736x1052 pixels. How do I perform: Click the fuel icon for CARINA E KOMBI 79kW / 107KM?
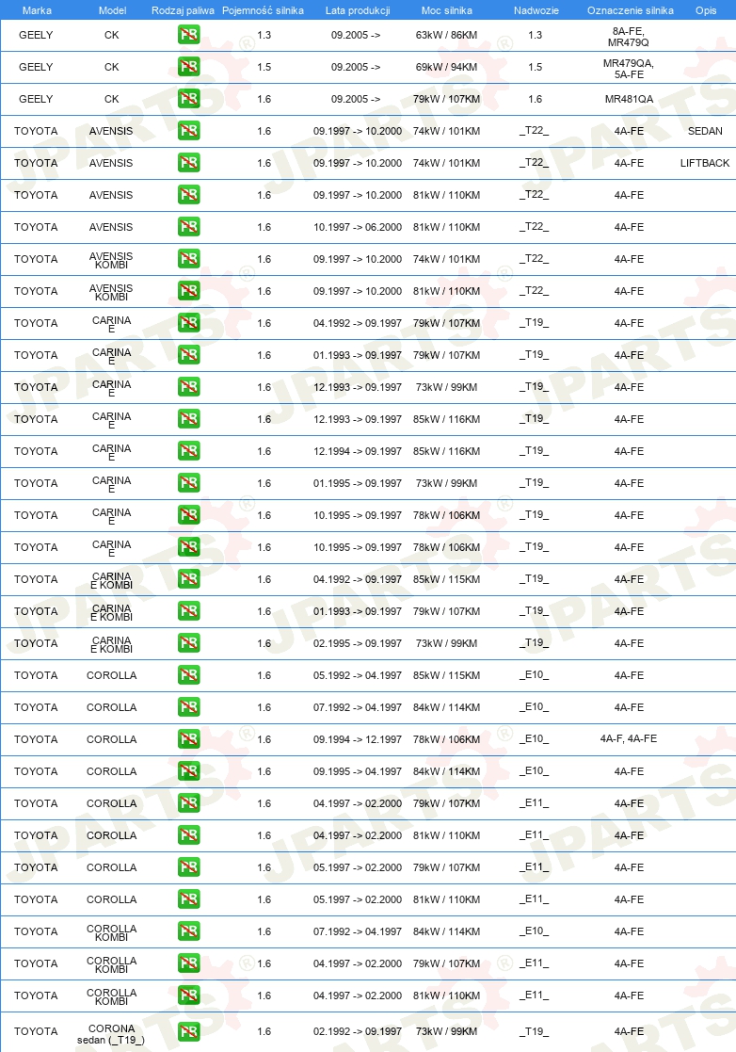(189, 611)
